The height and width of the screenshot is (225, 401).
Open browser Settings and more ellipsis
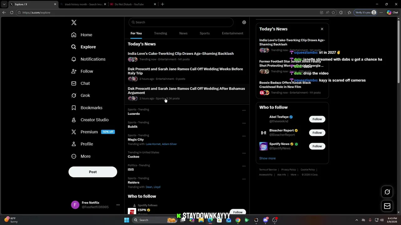click(381, 12)
